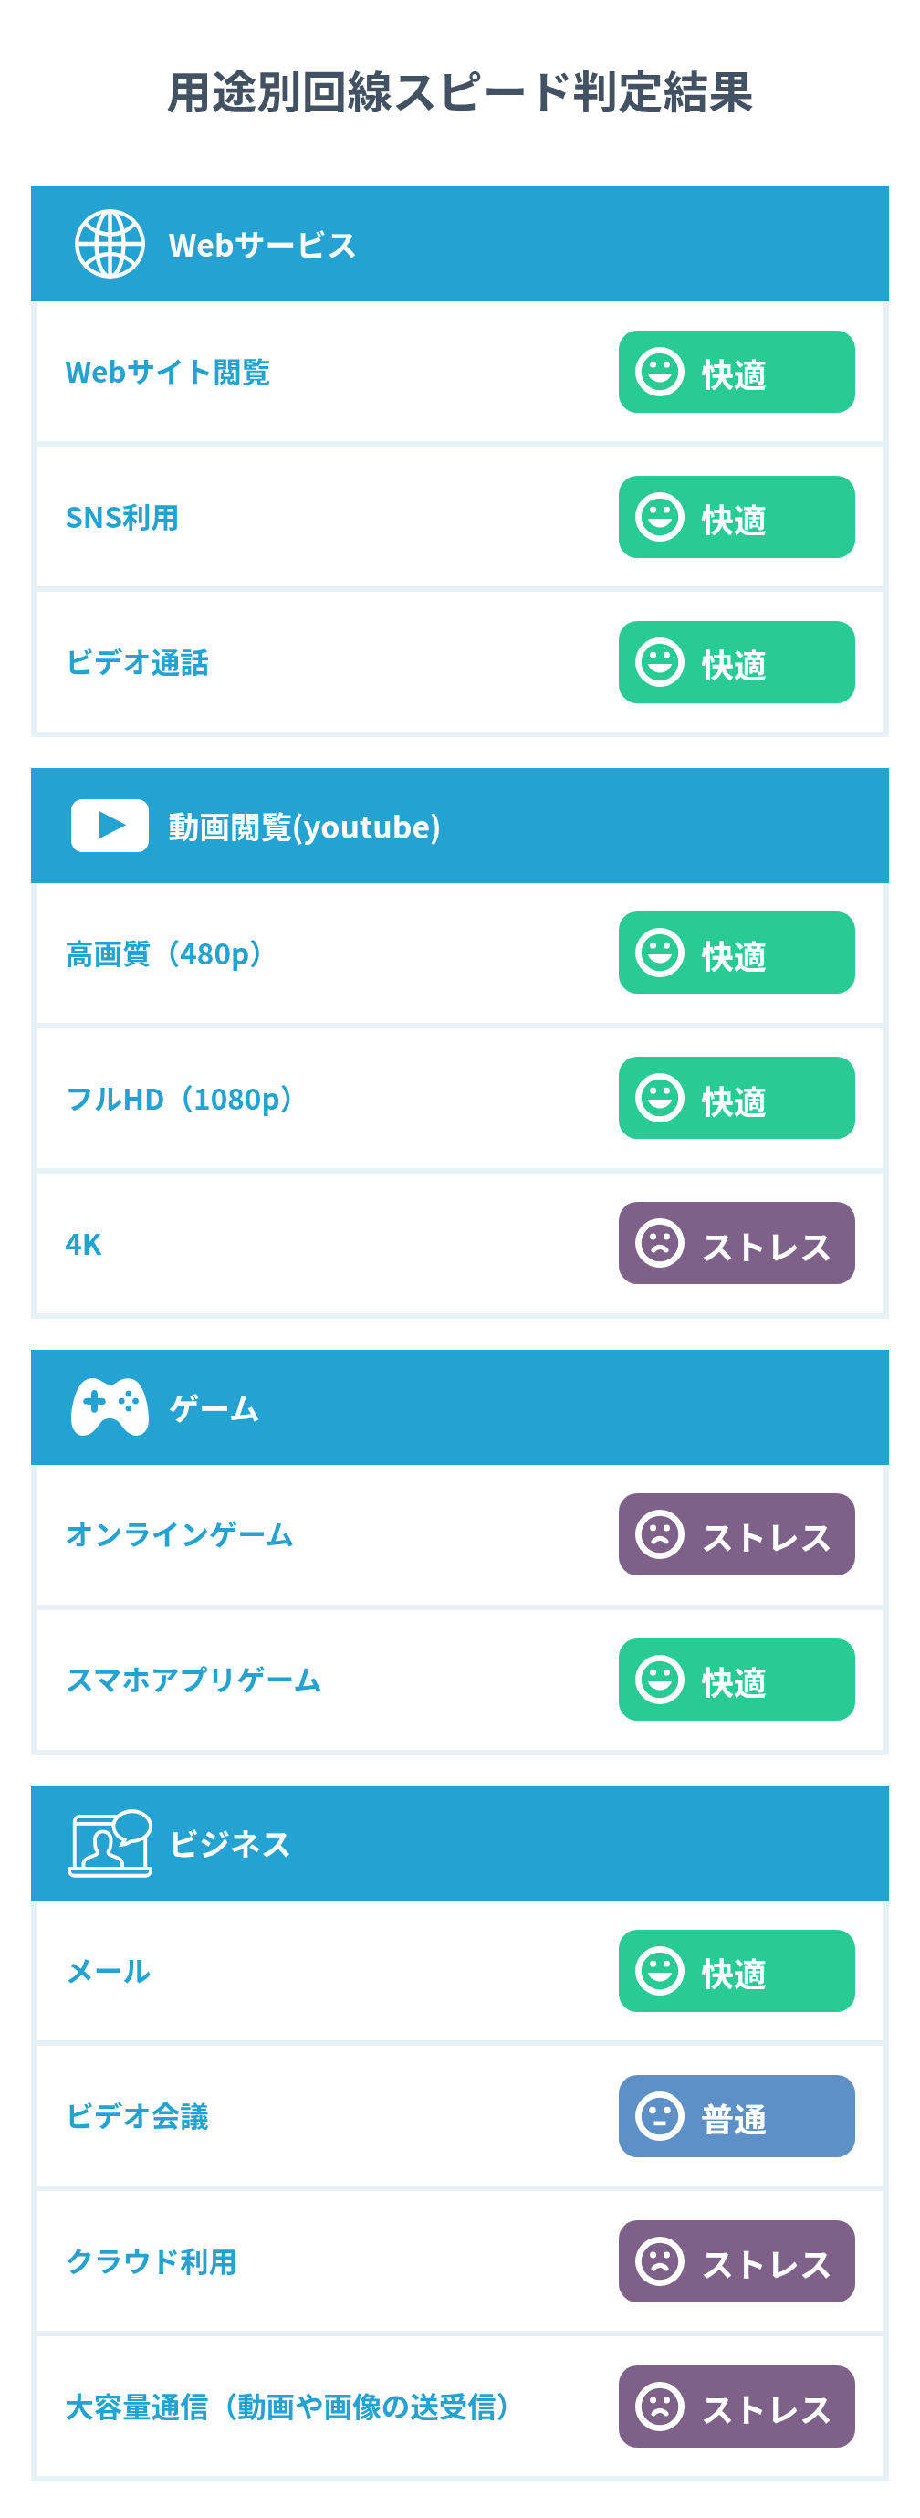Select the フルHD（1080p） row label
920x2518 pixels.
180,1099
